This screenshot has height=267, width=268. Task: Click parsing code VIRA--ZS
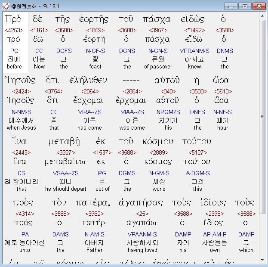90,112
